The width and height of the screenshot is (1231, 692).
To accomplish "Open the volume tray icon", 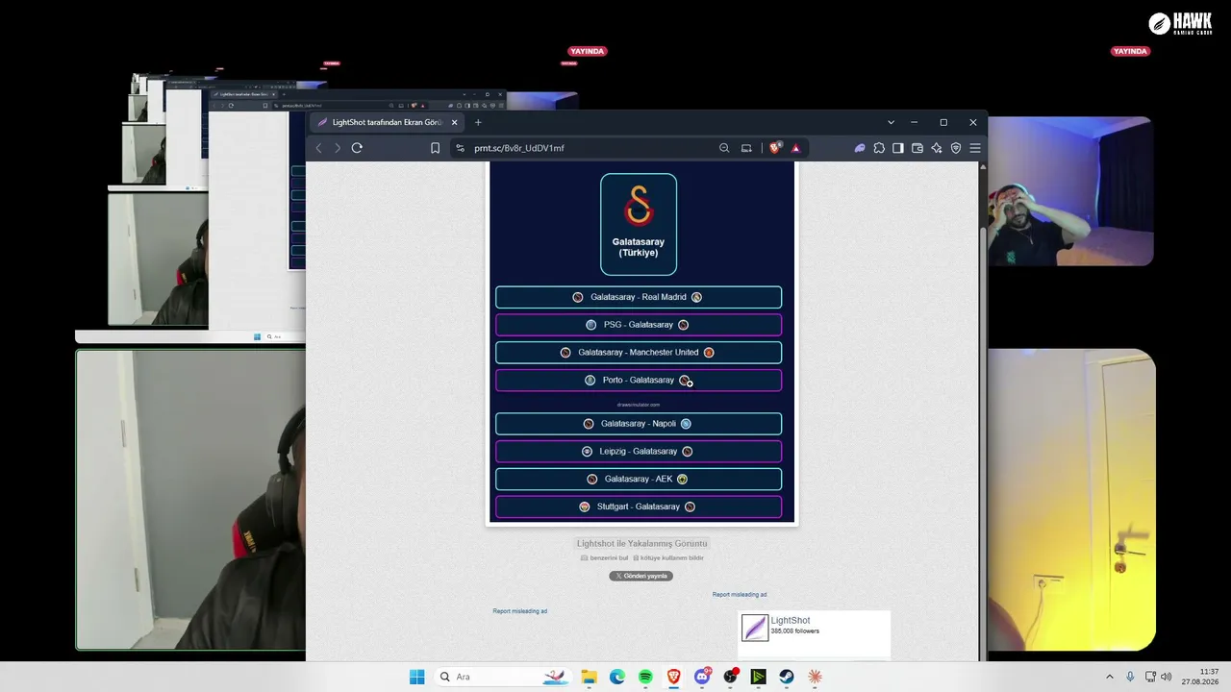I will (x=1167, y=677).
